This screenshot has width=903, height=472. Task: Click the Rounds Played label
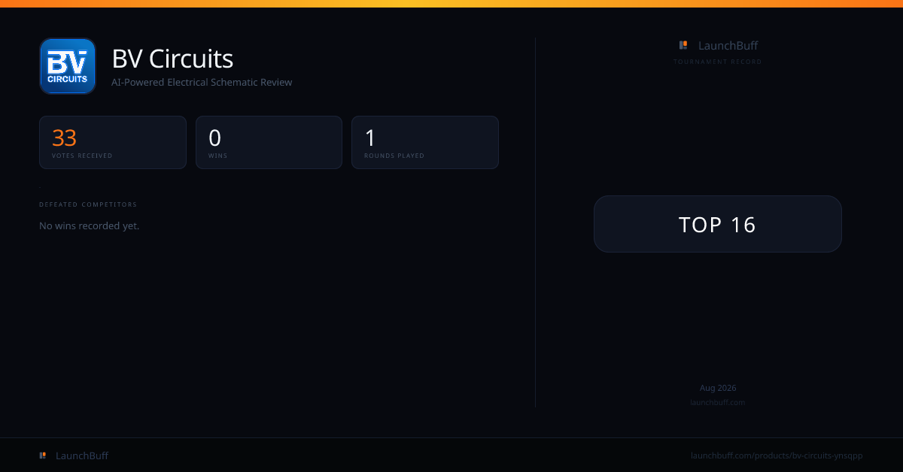tap(394, 156)
